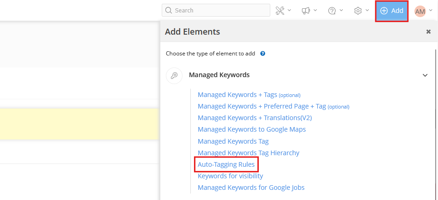Viewport: 438px width, 200px height.
Task: Collapse the Managed Keywords section chevron
Action: (425, 75)
